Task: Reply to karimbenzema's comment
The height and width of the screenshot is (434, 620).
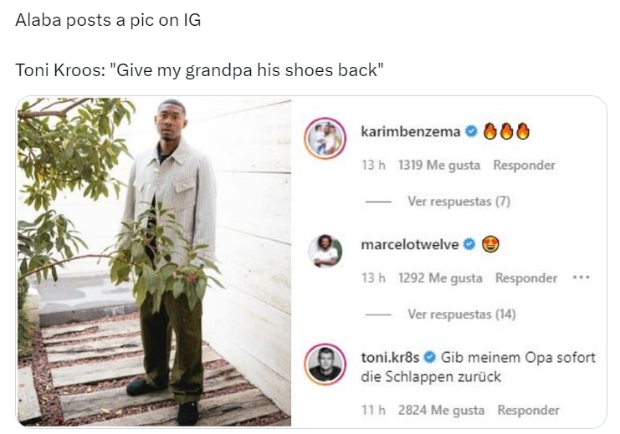Action: coord(524,165)
